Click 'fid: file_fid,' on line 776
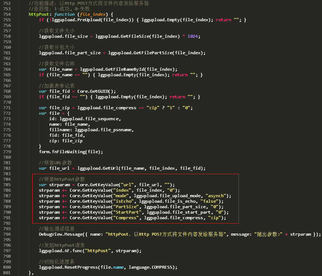Screen dimensions: 322x276 (x=67, y=135)
